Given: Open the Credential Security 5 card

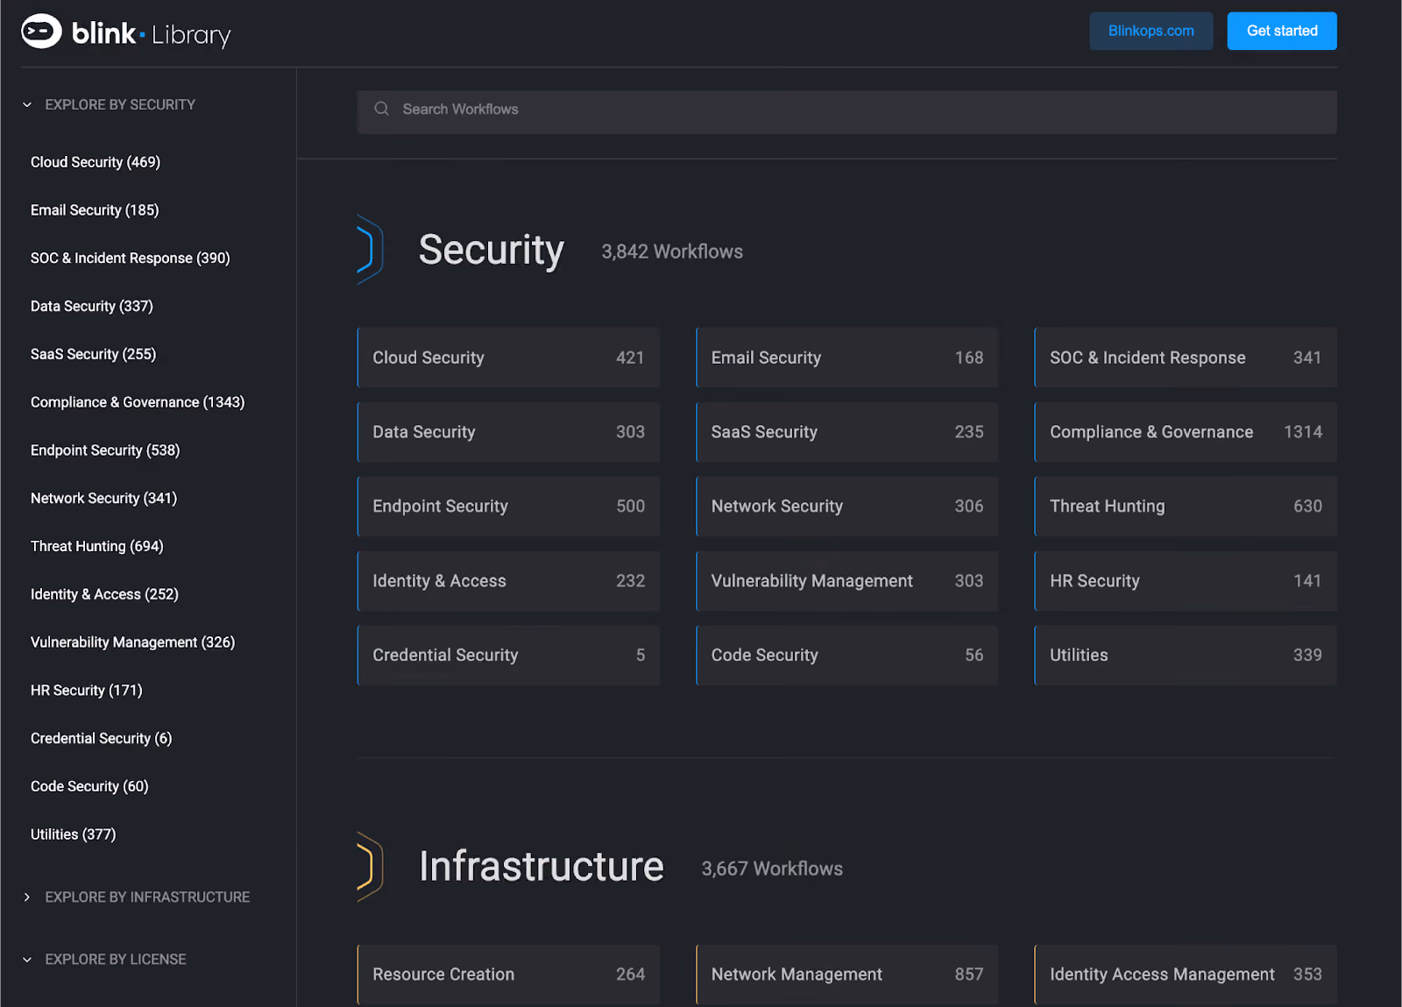Looking at the screenshot, I should [x=508, y=656].
